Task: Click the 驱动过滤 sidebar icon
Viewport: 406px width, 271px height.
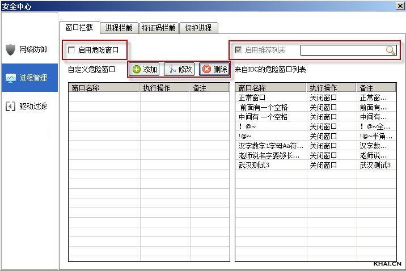Action: [10, 106]
